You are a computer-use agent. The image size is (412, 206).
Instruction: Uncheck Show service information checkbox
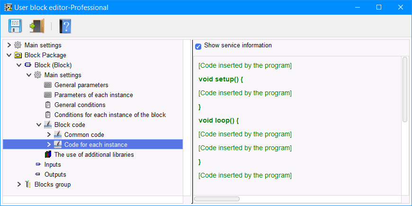(x=198, y=46)
